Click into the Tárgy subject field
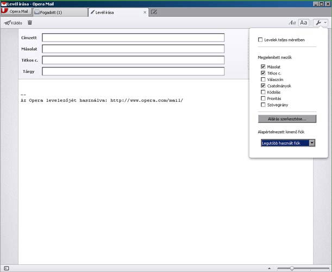 [133, 71]
